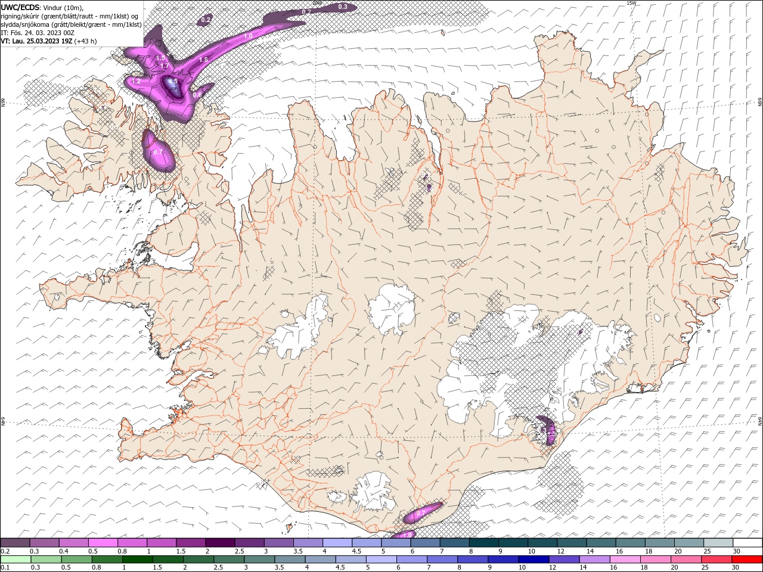The width and height of the screenshot is (763, 572).
Task: Click the pale green 0.1 swatch, lower legend
Action: tap(15, 559)
